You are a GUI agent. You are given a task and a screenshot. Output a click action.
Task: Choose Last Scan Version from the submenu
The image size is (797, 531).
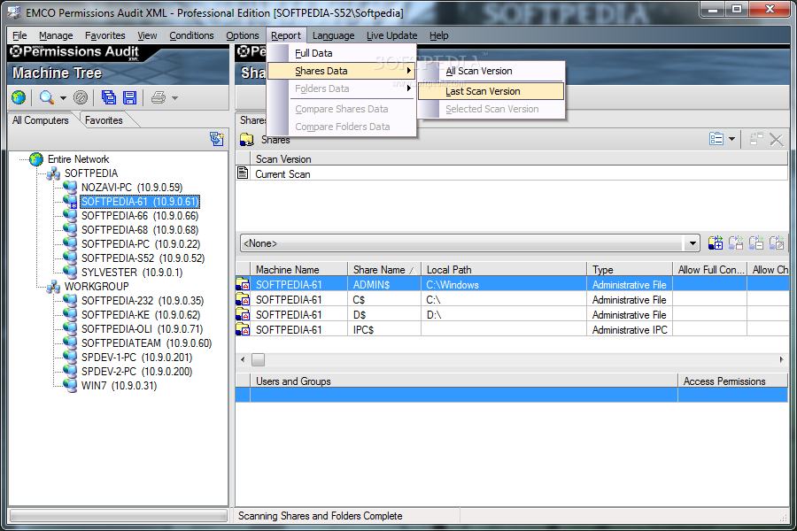pyautogui.click(x=491, y=91)
